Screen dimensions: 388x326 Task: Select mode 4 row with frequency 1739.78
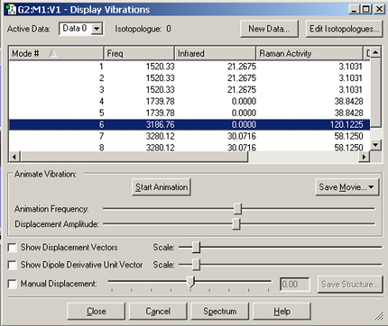click(189, 101)
